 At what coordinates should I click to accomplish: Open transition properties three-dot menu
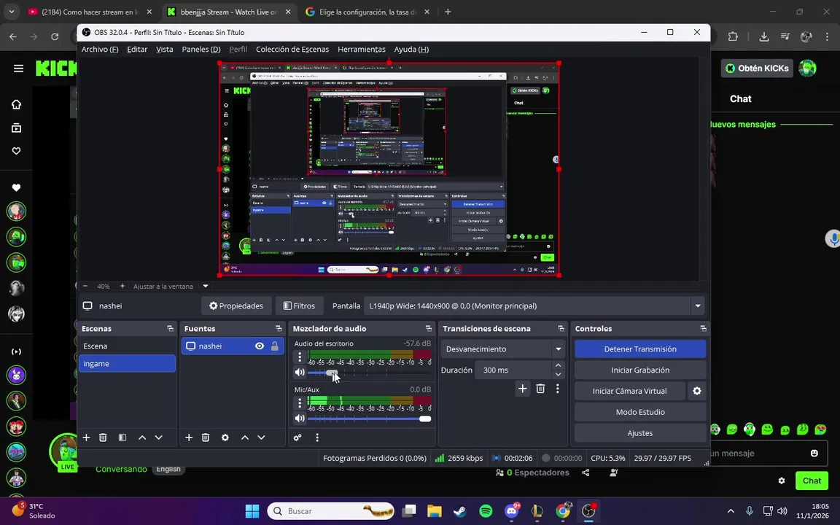click(557, 389)
